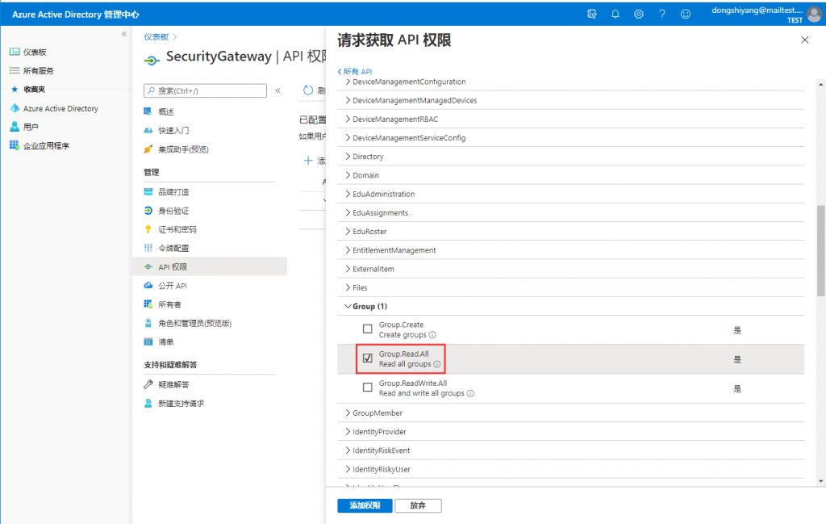The width and height of the screenshot is (826, 524).
Task: Check the Group.ReadWrite.All checkbox
Action: tap(368, 388)
